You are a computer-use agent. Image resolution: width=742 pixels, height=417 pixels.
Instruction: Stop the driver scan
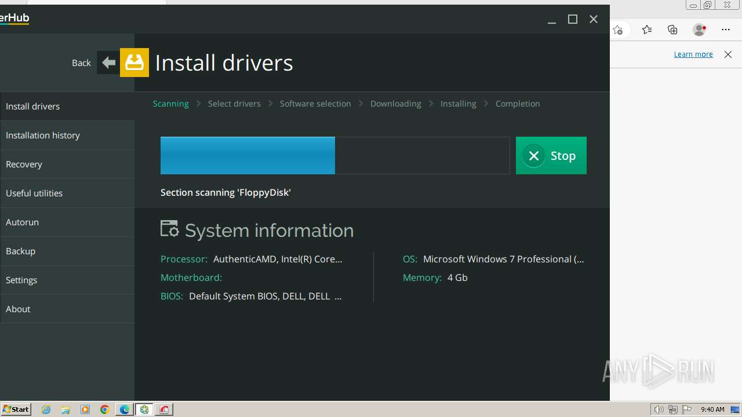click(551, 156)
